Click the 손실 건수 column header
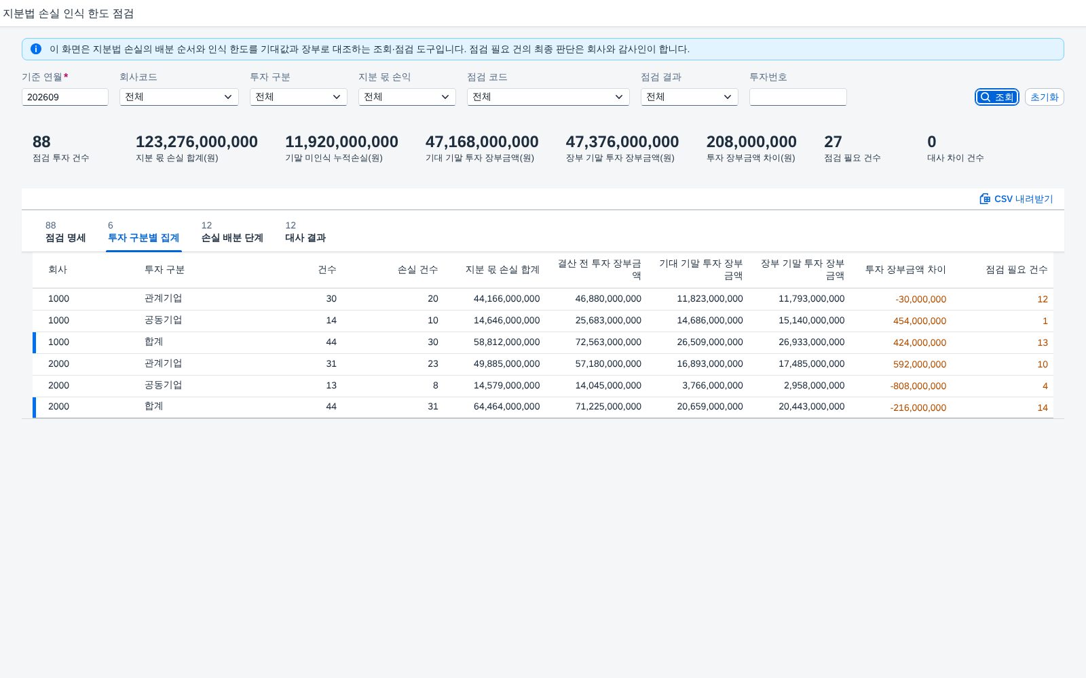Image resolution: width=1086 pixels, height=678 pixels. (417, 270)
